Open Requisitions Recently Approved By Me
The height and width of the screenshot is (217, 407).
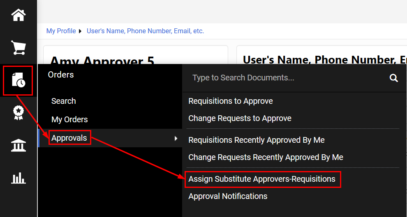tap(256, 140)
